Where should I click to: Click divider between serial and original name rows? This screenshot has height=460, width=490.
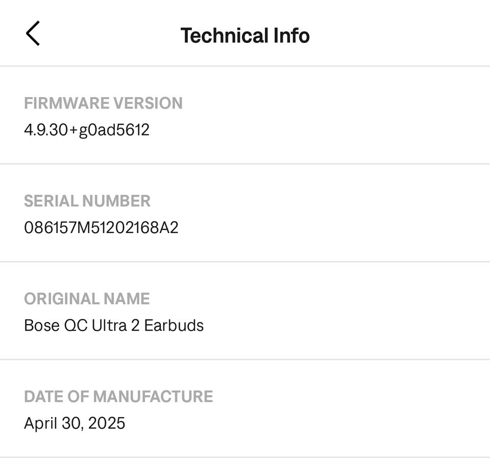click(245, 262)
